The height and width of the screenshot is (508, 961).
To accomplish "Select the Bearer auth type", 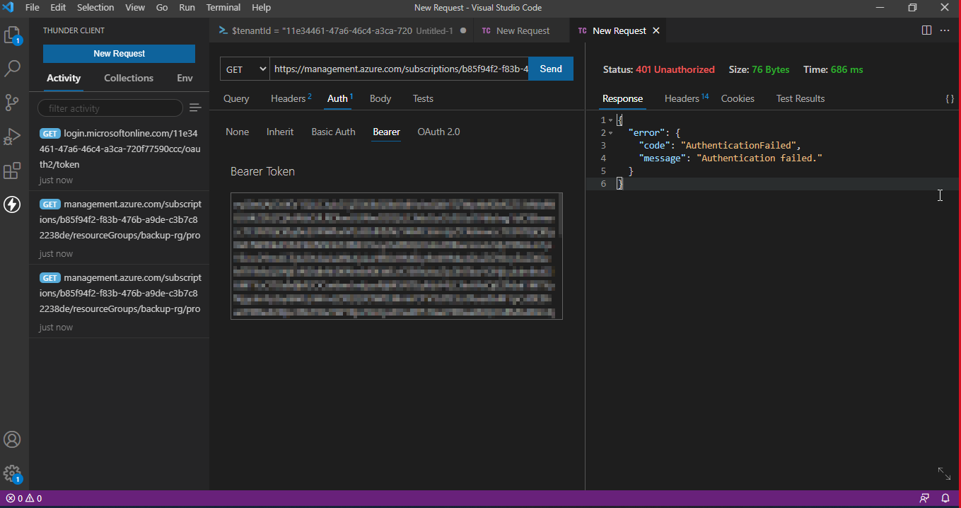I will pyautogui.click(x=386, y=132).
